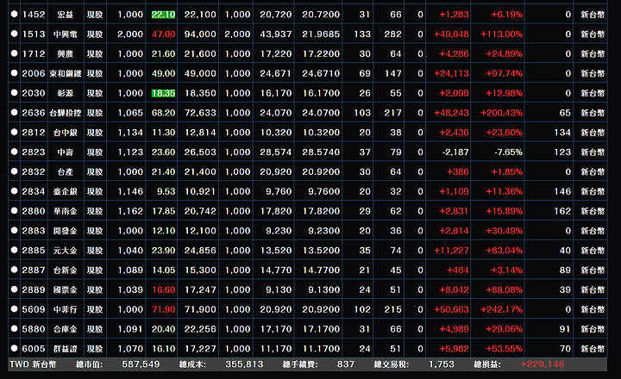Click the TWD currency label in summary bar
Viewport: 621px width, 379px height.
pos(19,364)
